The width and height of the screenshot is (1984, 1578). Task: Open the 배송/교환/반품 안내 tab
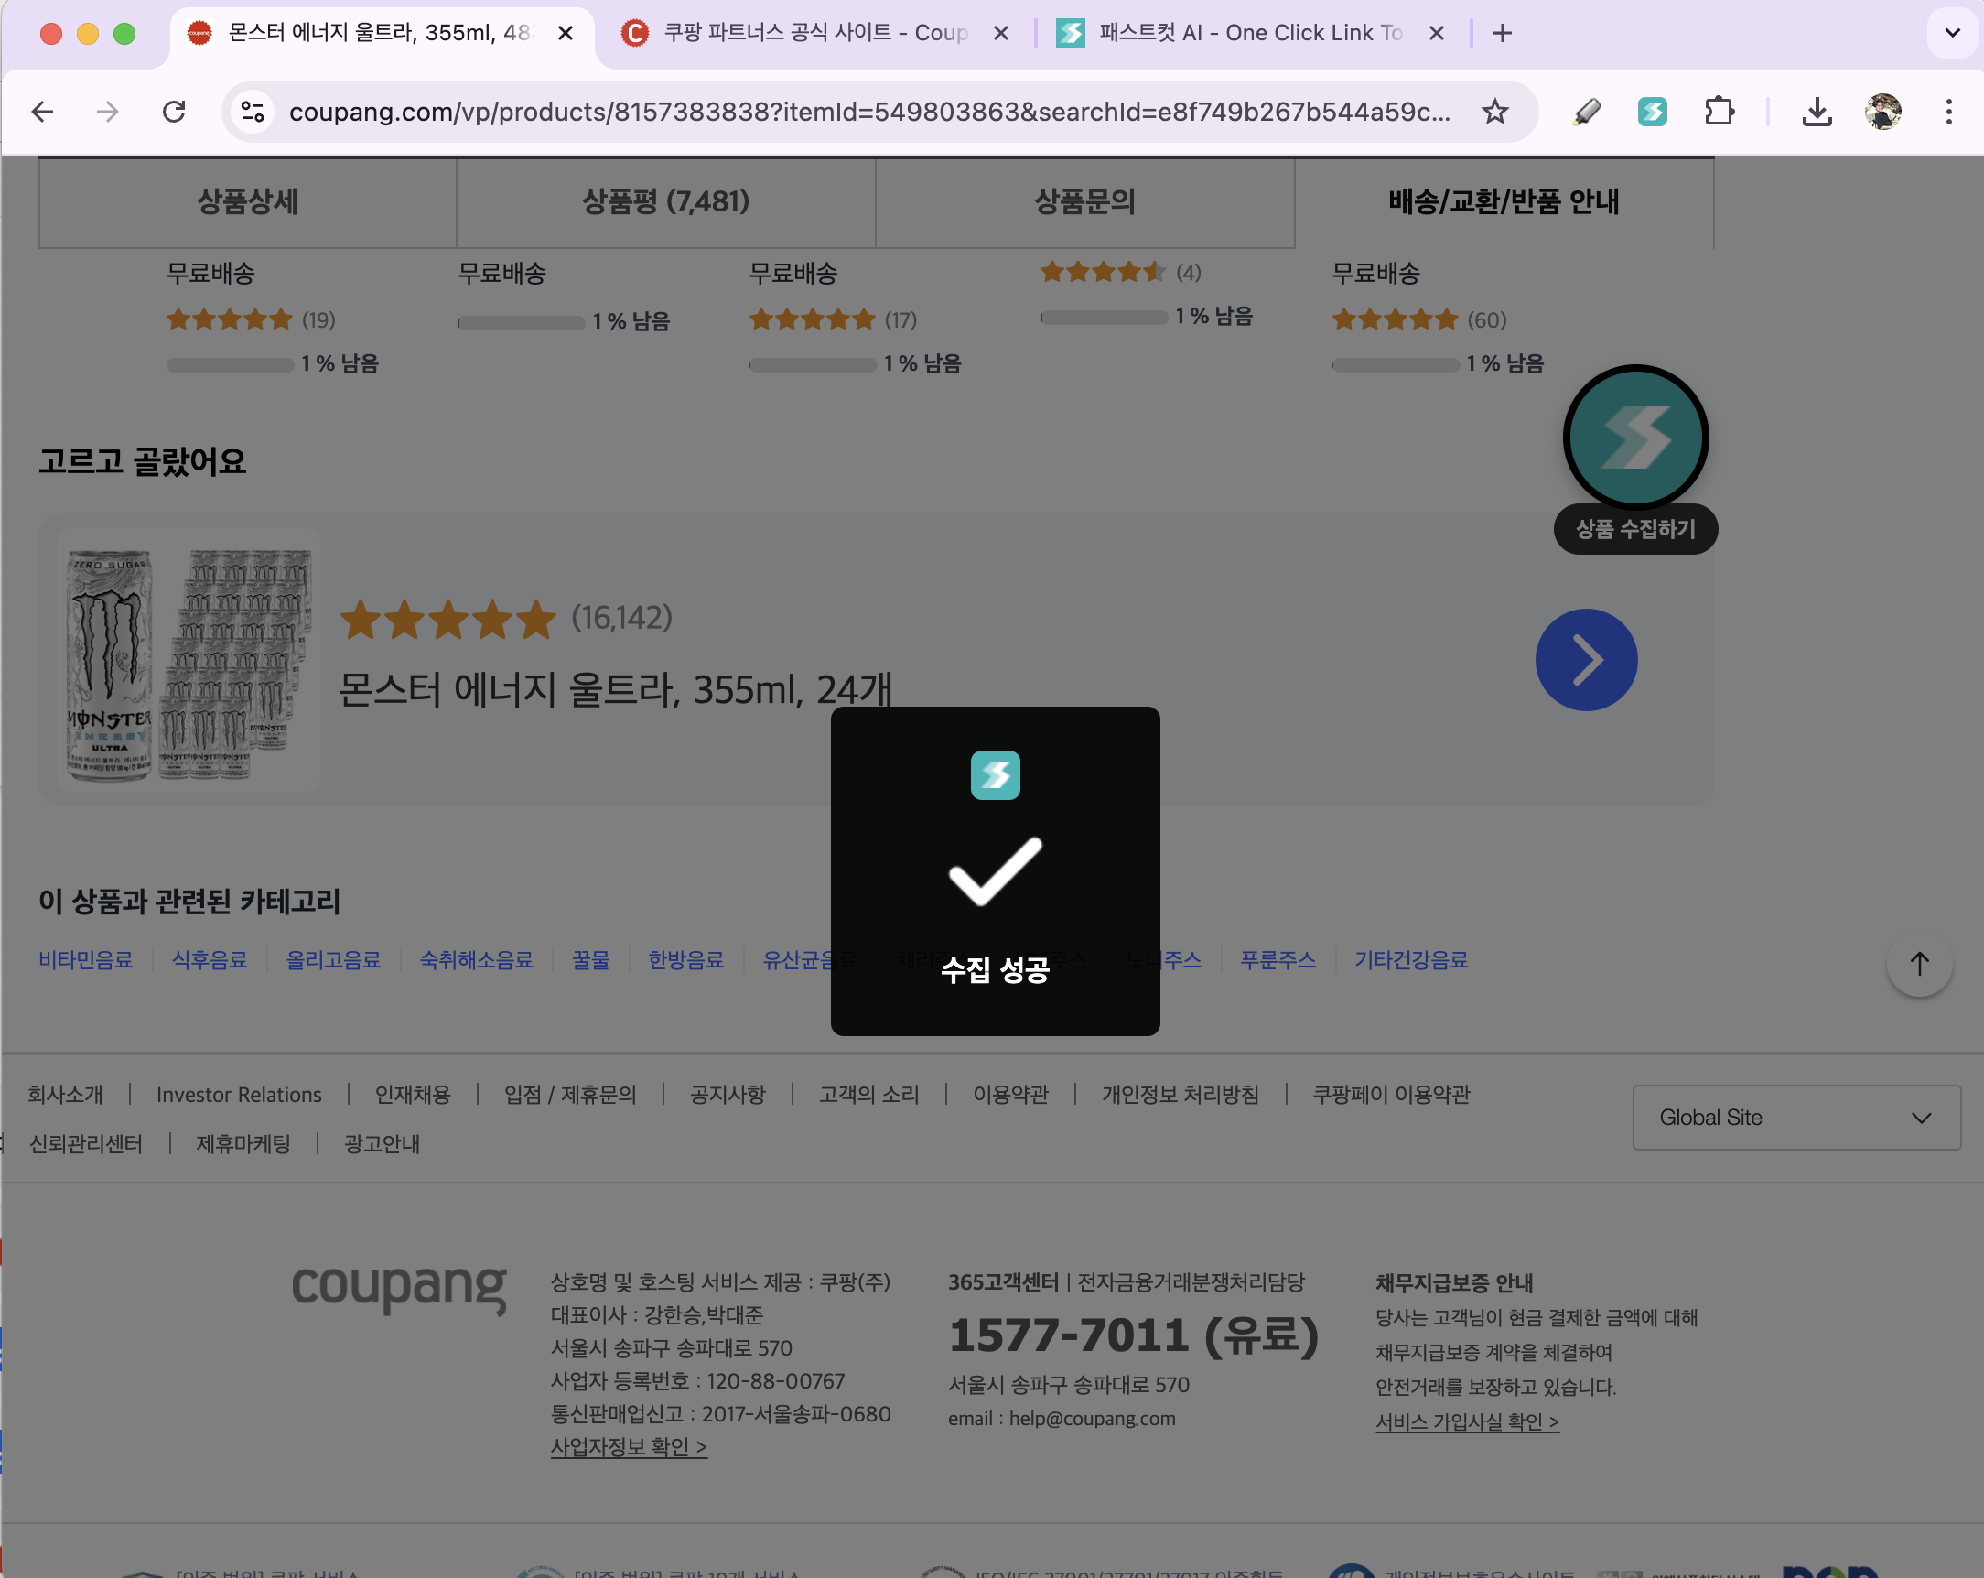tap(1504, 201)
